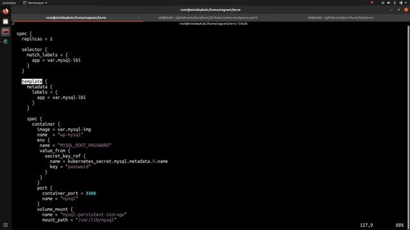The width and height of the screenshot is (410, 230).
Task: Click 'container {' line
Action: tap(45, 124)
